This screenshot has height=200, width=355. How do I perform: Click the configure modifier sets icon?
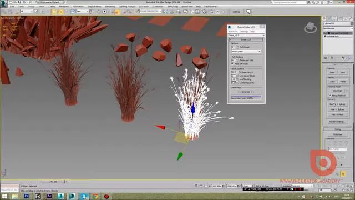pyautogui.click(x=349, y=58)
